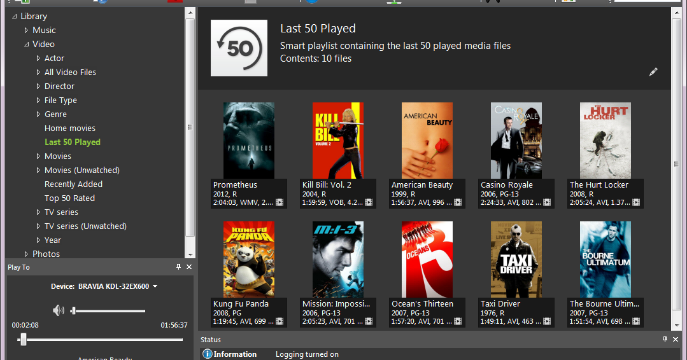
Task: Open the American Beauty poster thumbnail
Action: pos(427,141)
